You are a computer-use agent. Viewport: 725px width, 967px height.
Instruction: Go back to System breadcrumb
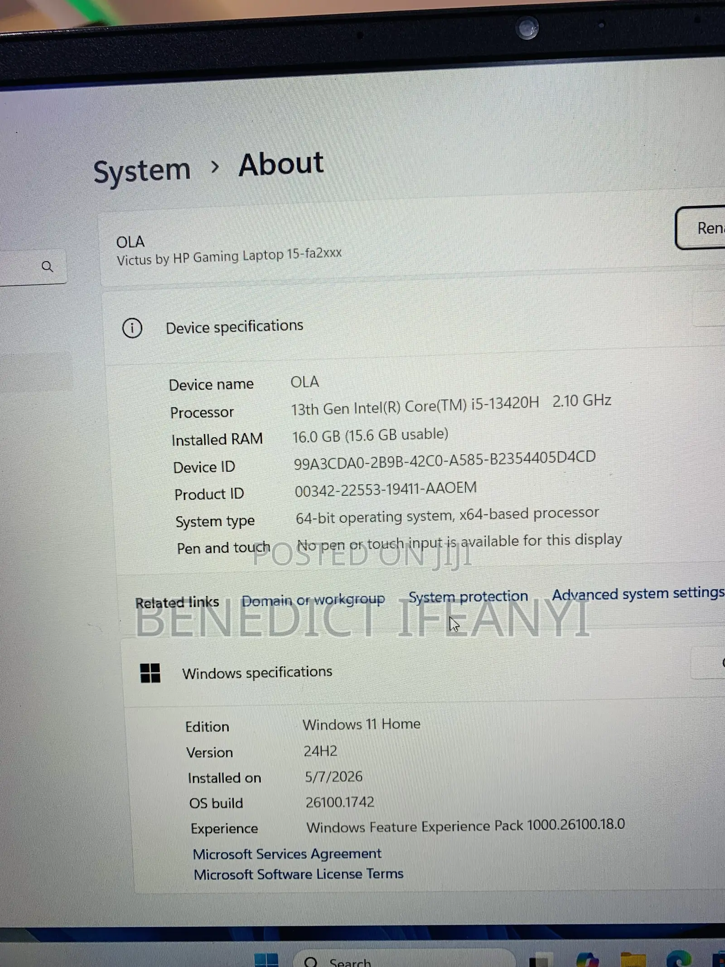tap(142, 171)
